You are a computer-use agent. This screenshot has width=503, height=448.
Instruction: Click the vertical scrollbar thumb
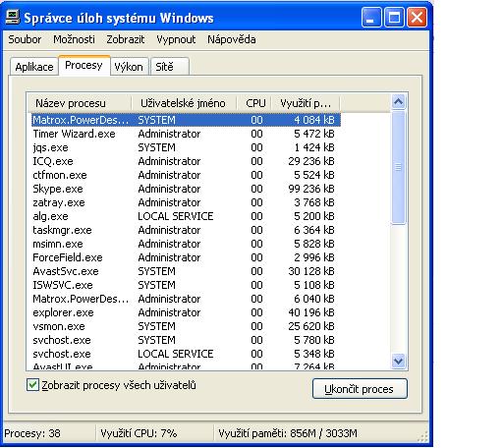(x=398, y=167)
